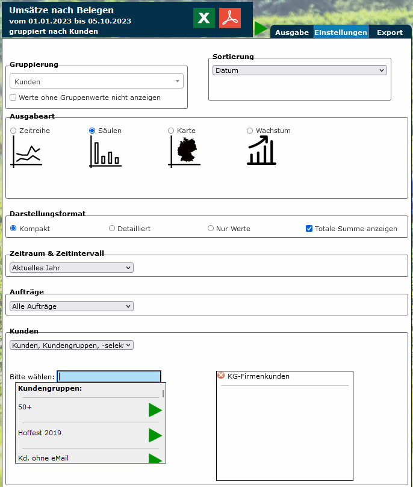Add customer group 50+ with green arrow
The height and width of the screenshot is (487, 413).
tap(155, 410)
